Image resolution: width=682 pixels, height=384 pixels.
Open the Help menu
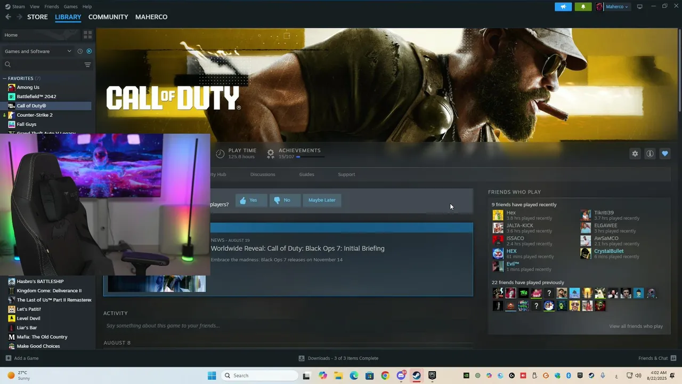[x=87, y=6]
